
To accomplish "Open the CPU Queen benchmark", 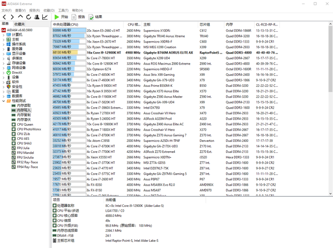I will tap(22, 125).
